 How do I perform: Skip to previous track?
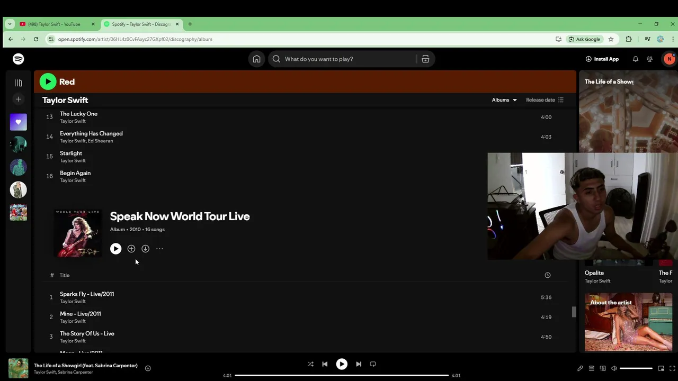(x=325, y=364)
